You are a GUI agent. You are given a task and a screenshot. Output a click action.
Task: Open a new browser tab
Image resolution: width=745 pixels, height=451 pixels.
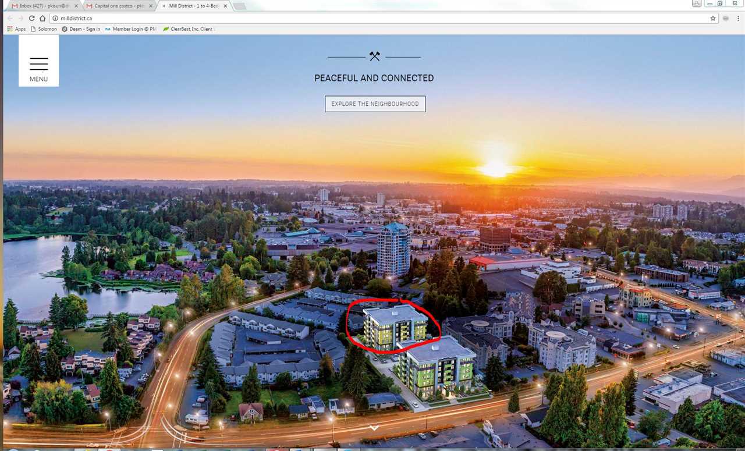(240, 6)
